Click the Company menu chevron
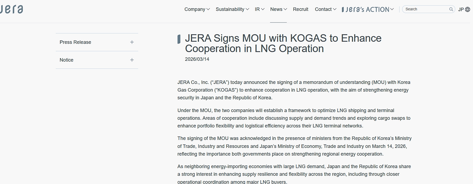 [208, 9]
